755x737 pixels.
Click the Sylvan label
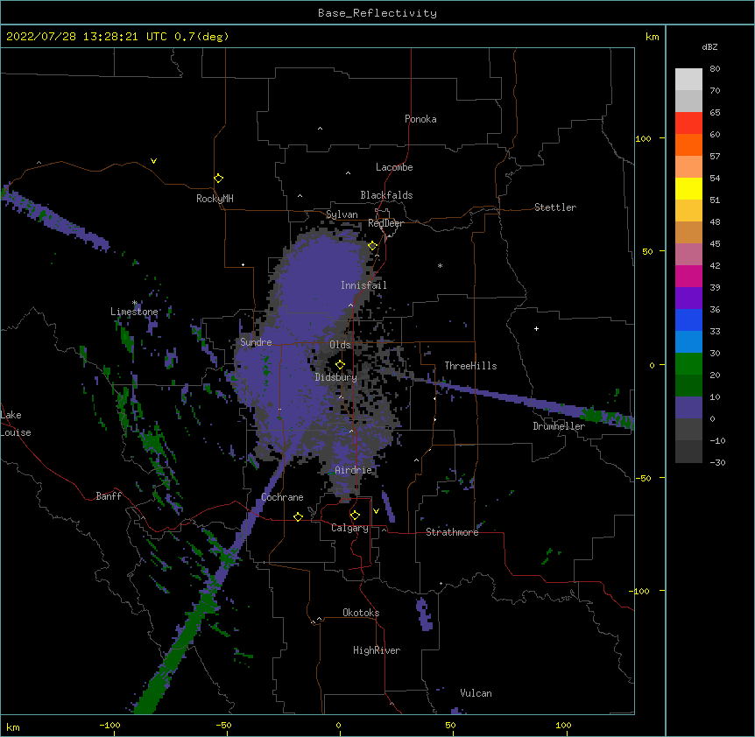tap(342, 214)
